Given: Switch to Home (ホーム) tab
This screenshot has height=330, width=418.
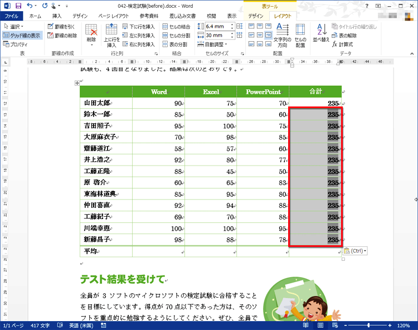Looking at the screenshot, I should click(35, 16).
